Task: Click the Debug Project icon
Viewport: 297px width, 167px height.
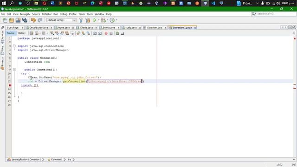Action: tap(103, 20)
